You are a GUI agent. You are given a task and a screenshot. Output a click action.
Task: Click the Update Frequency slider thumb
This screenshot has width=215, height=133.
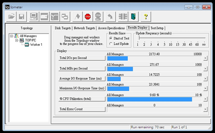pos(138,38)
